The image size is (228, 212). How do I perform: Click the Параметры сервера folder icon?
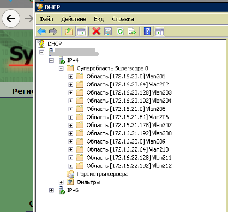pos(70,174)
